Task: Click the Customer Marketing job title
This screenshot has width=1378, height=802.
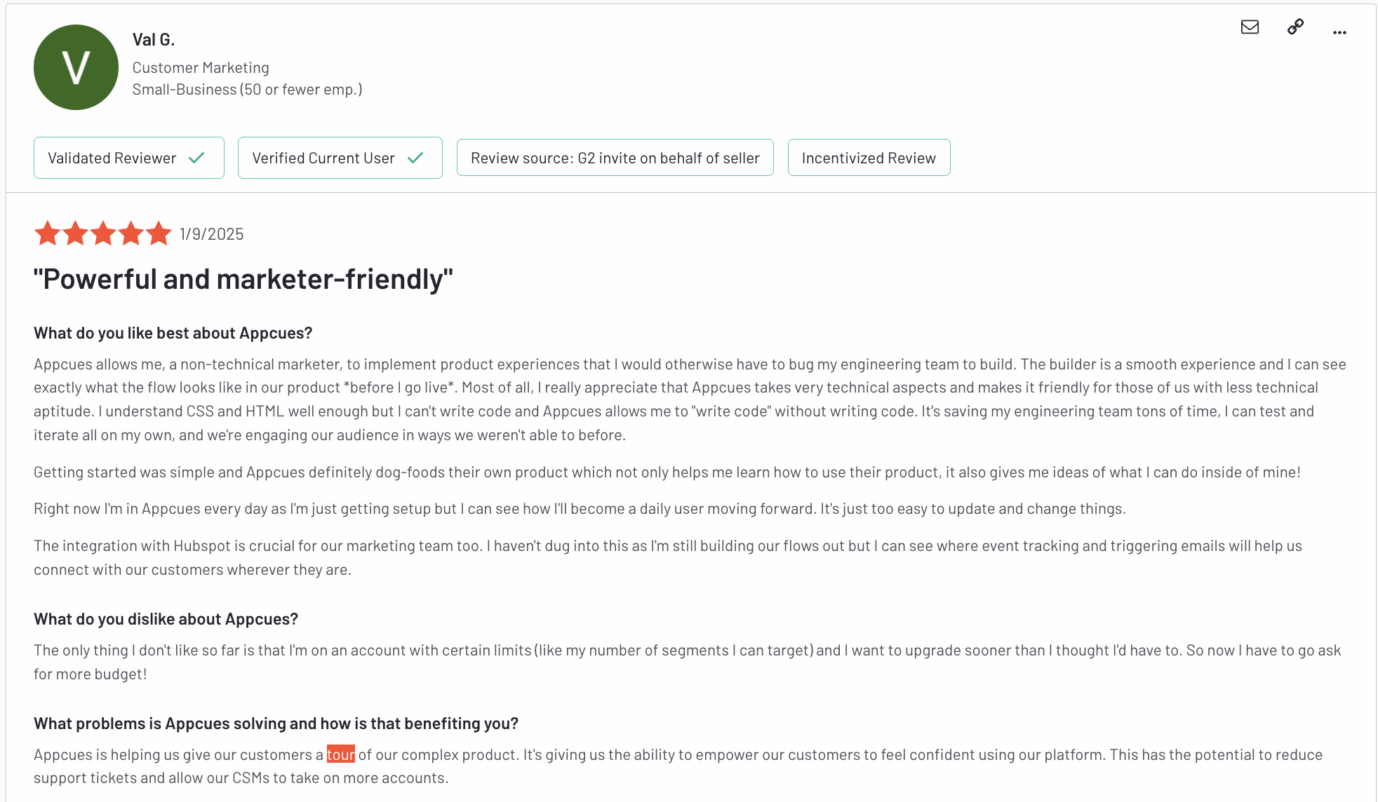Action: click(x=201, y=68)
